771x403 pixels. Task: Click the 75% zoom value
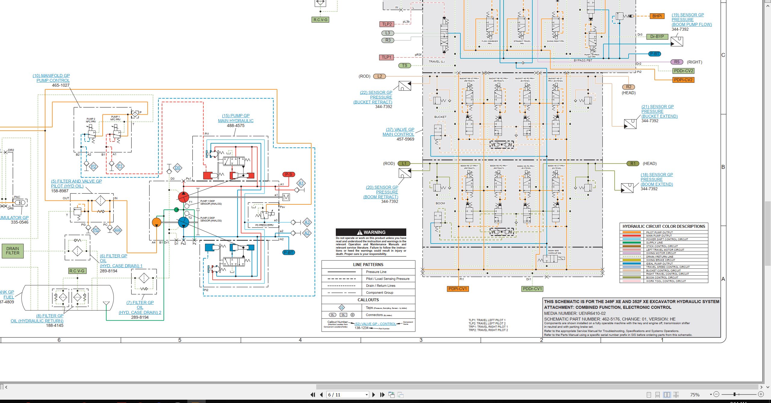tap(695, 395)
